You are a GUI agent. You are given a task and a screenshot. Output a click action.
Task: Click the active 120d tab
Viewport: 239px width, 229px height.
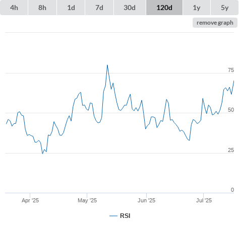[164, 8]
